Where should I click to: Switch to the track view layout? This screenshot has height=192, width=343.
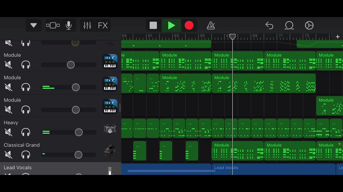(53, 26)
